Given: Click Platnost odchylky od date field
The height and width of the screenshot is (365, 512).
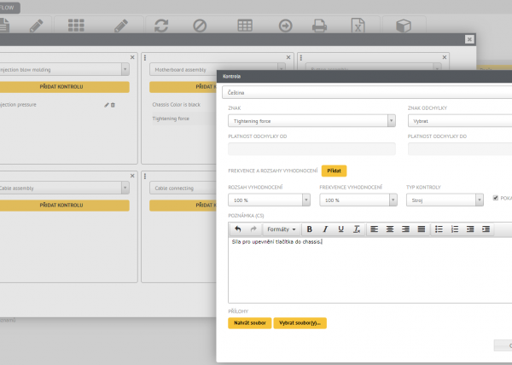Looking at the screenshot, I should (311, 149).
